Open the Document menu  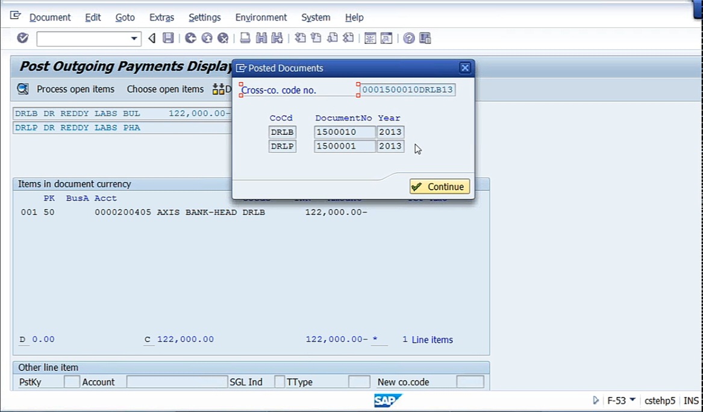click(50, 17)
